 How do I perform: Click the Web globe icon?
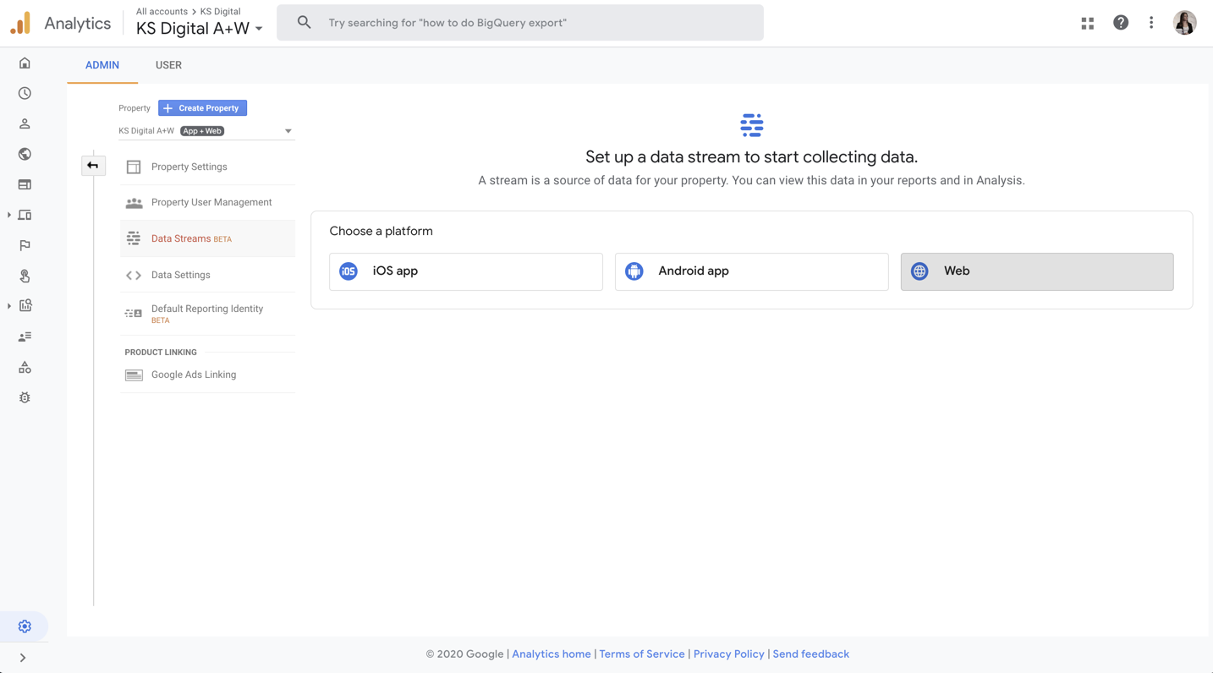919,271
